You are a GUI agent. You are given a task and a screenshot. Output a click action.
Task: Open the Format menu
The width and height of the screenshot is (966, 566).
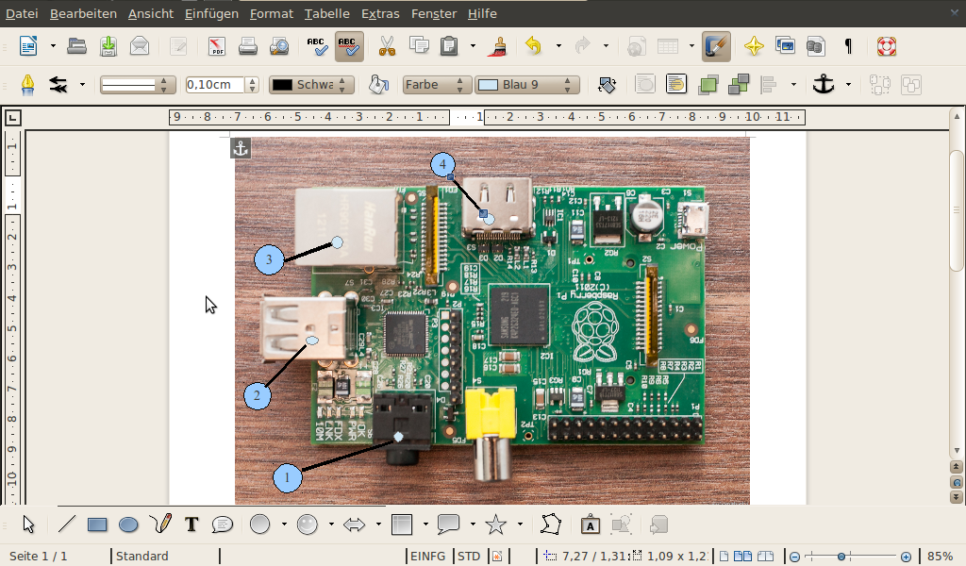272,13
